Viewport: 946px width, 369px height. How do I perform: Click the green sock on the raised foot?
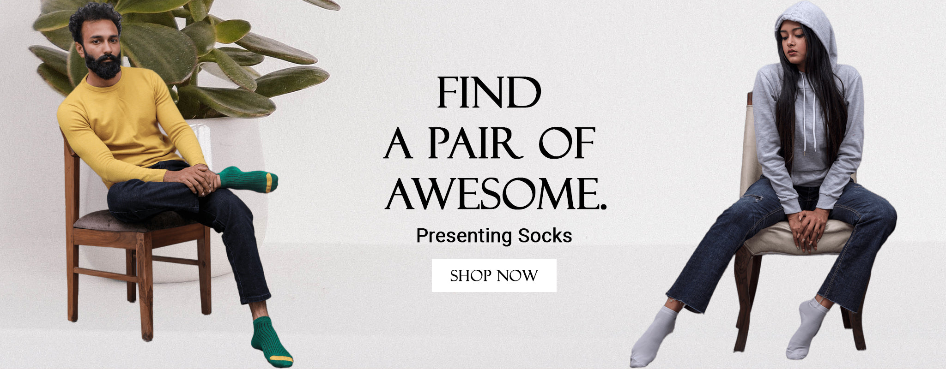[x=248, y=180]
